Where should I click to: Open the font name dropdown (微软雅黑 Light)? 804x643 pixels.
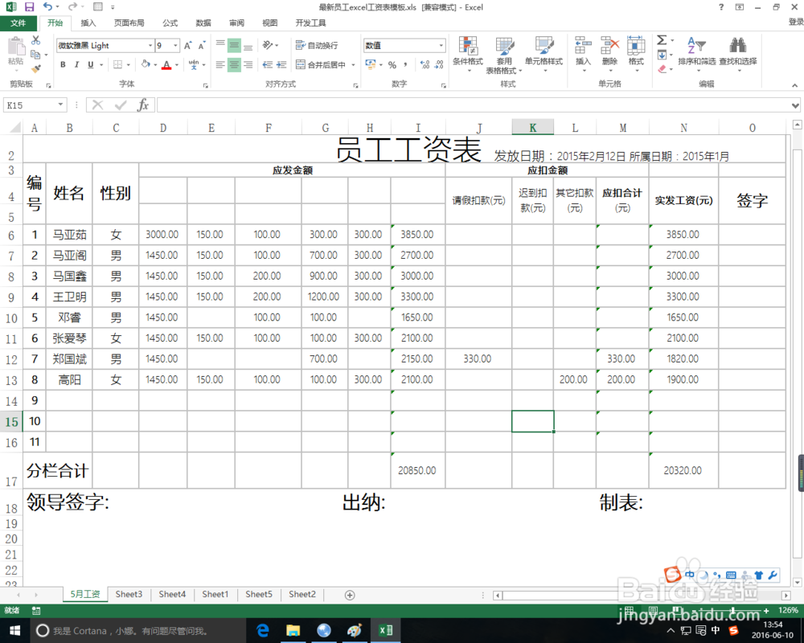click(x=150, y=46)
